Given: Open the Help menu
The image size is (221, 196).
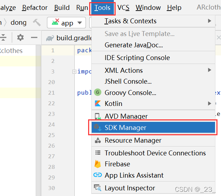Looking at the screenshot, I should pyautogui.click(x=174, y=8).
